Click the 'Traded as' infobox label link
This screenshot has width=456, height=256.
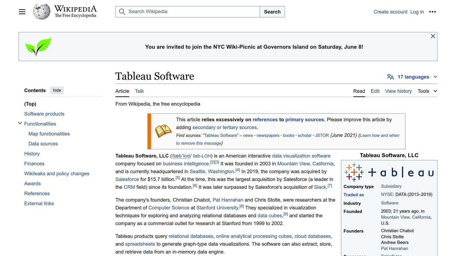(x=354, y=195)
